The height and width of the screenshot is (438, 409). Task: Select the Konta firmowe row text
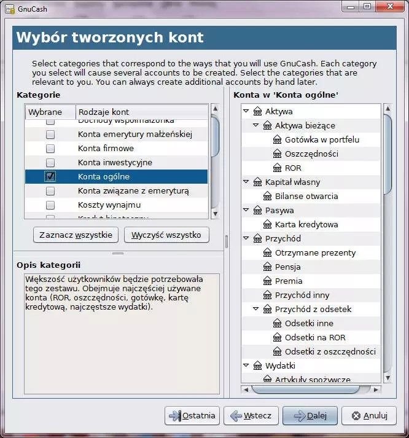tap(106, 148)
